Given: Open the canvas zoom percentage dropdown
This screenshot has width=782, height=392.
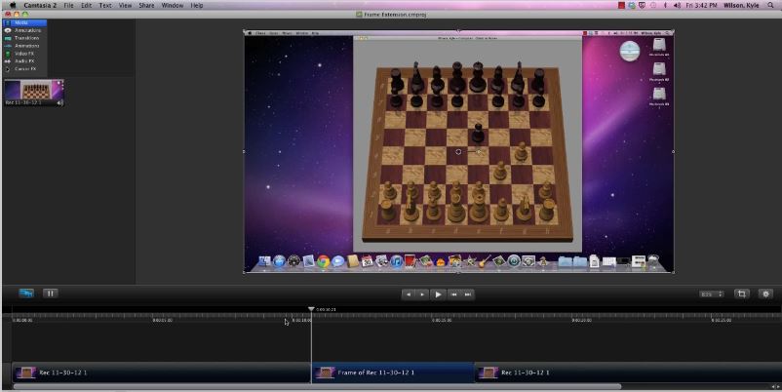Looking at the screenshot, I should click(711, 294).
